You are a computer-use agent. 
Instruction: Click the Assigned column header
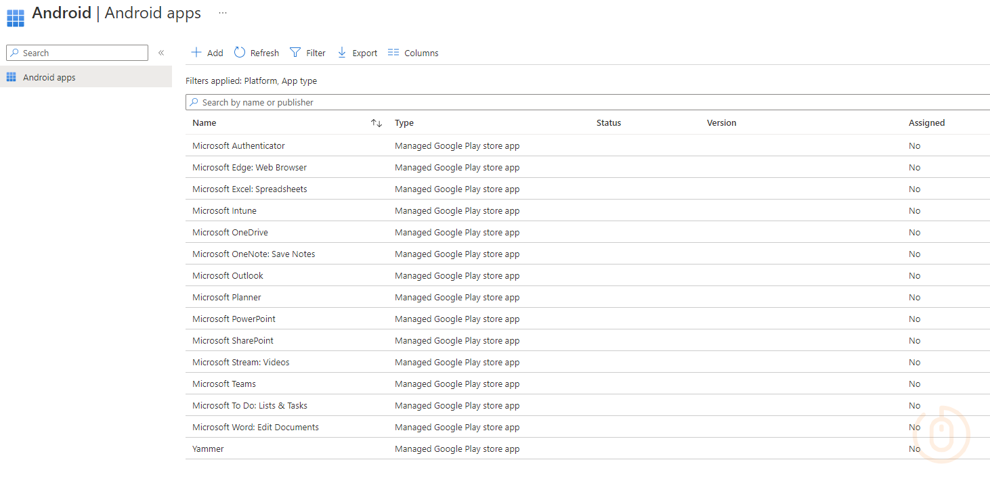[927, 123]
